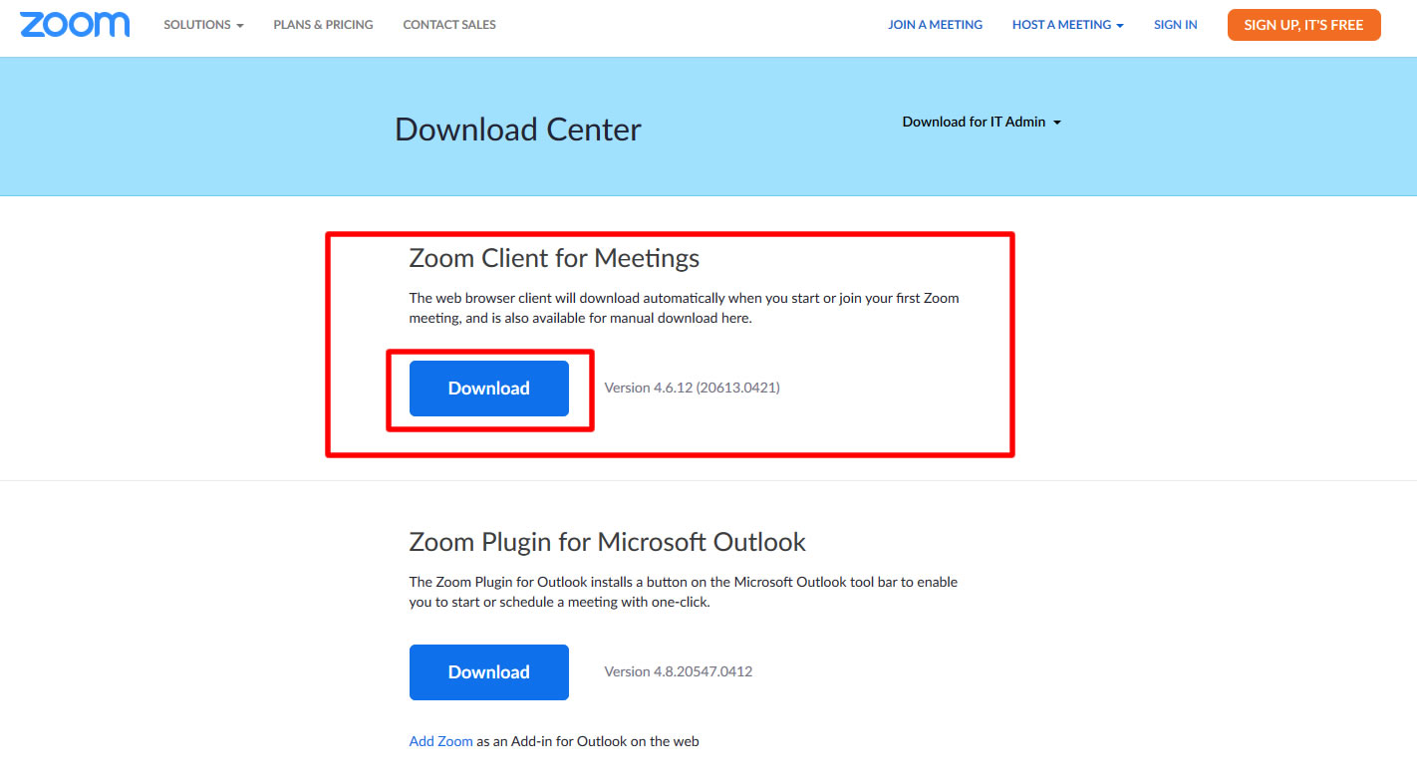Download the Zoom Client for Meetings
The height and width of the screenshot is (784, 1417).
[488, 389]
